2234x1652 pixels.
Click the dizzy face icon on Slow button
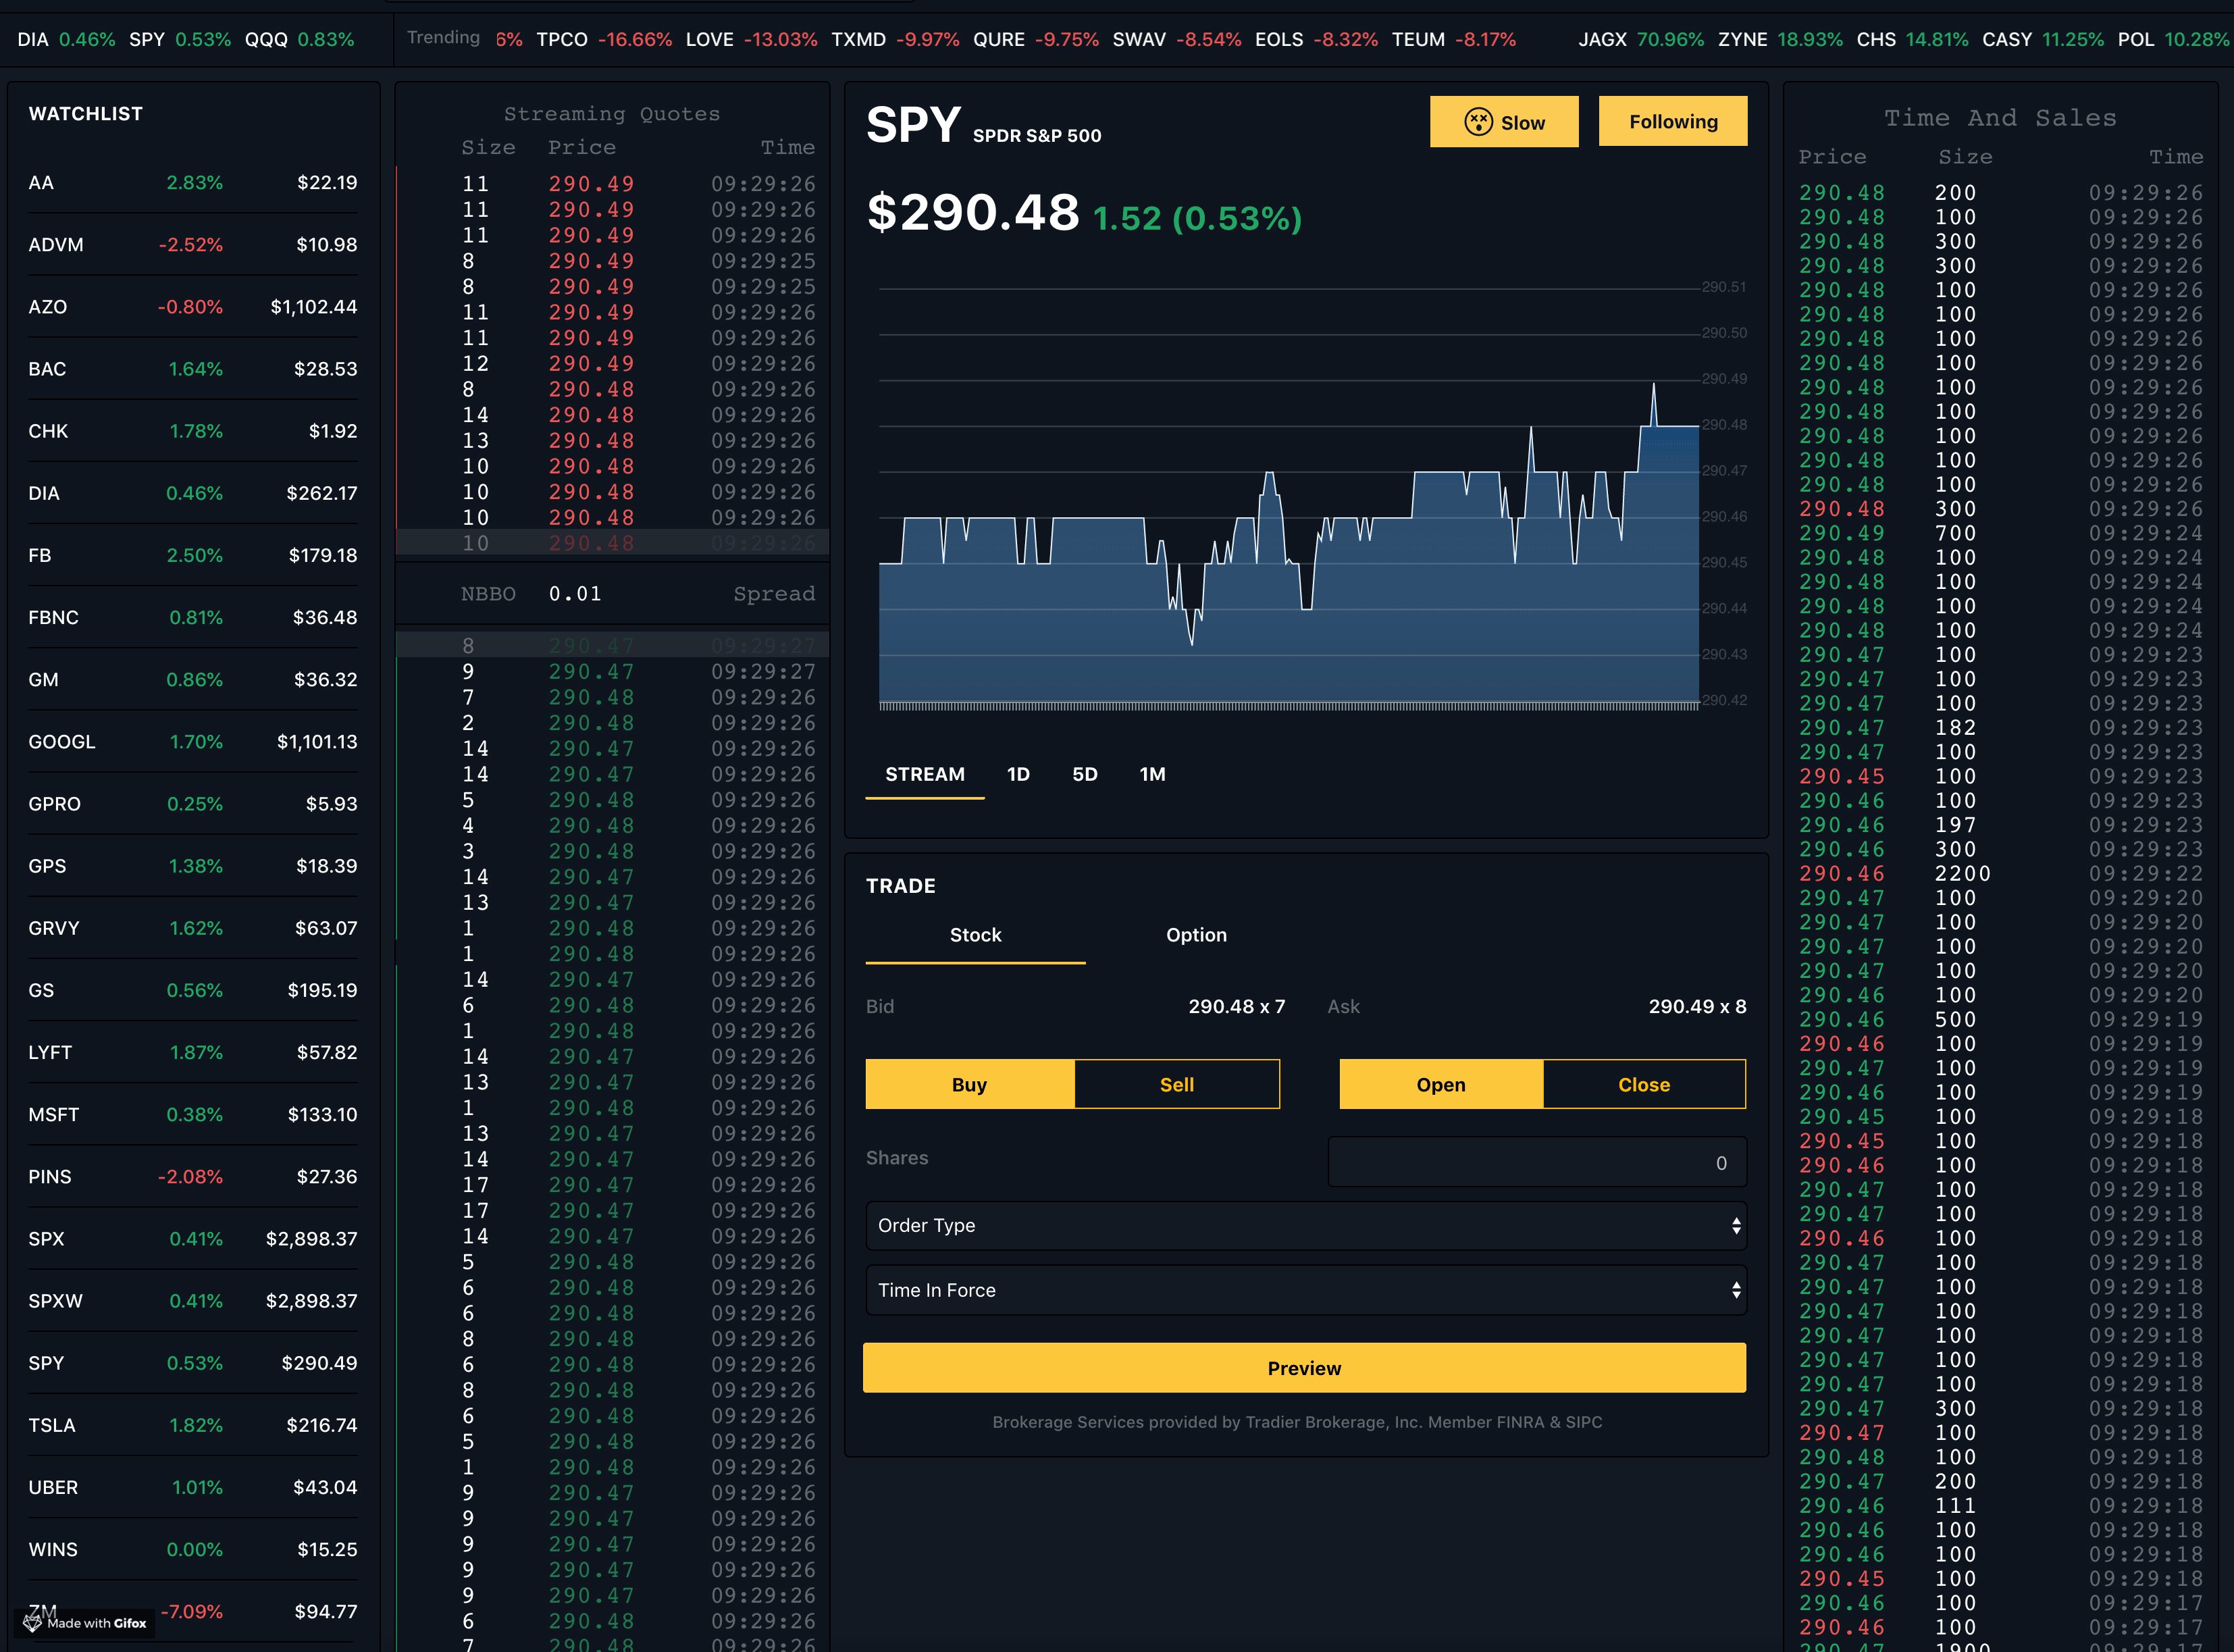[1478, 122]
